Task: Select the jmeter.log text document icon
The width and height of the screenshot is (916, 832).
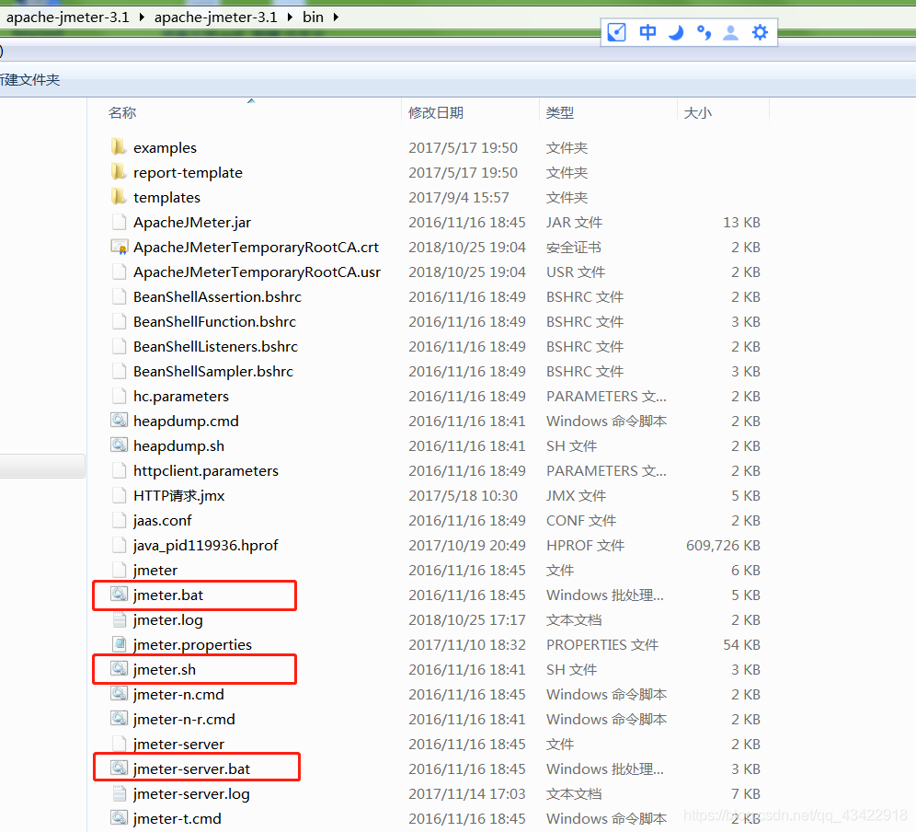Action: pyautogui.click(x=120, y=619)
